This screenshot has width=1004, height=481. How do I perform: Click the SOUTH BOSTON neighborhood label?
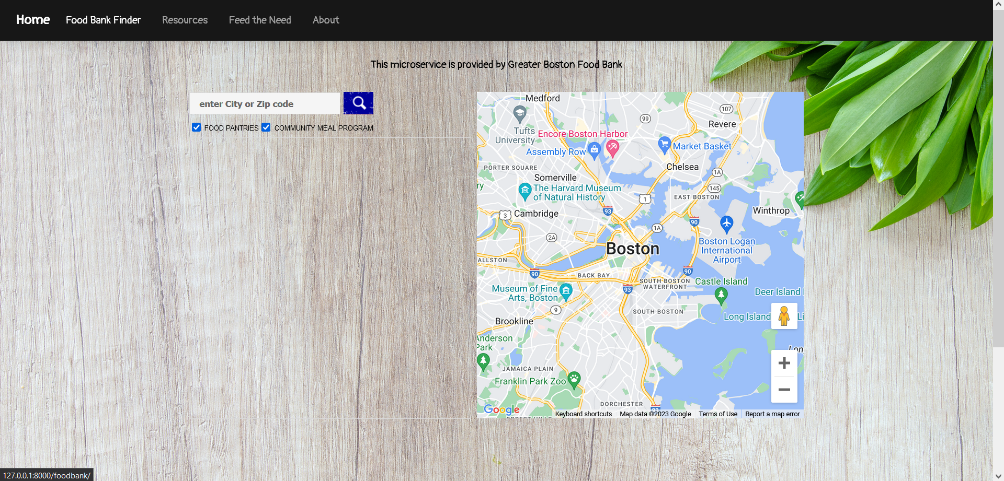[658, 312]
